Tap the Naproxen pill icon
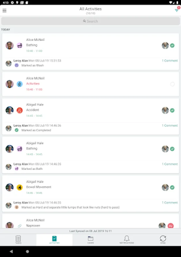181x257 pixels. click(x=20, y=226)
